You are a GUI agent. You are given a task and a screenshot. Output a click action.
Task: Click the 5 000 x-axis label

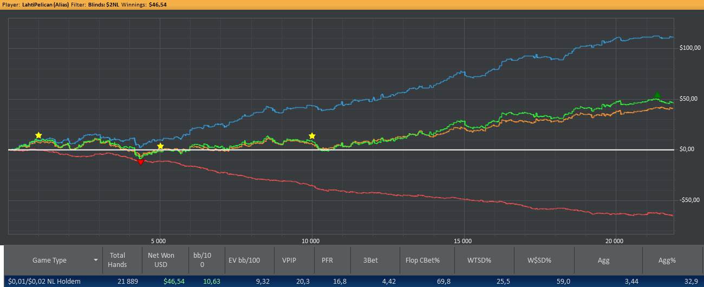coord(159,241)
